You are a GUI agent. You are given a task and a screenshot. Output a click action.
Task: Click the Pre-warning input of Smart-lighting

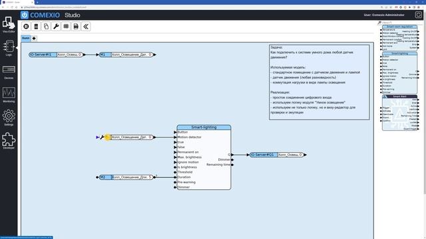tap(185, 183)
